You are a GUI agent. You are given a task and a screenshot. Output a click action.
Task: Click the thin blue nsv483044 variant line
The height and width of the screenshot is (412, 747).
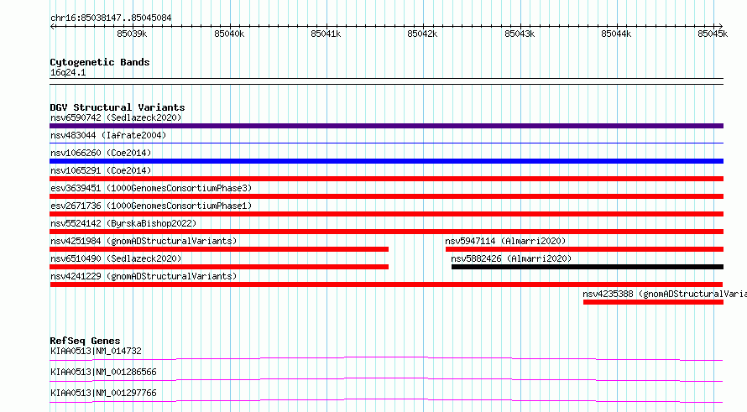tap(386, 143)
